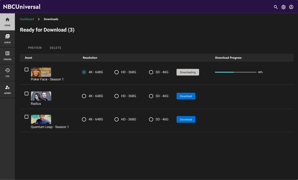This screenshot has width=298, height=180.
Task: Choose 4K - 648G for Radius
Action: click(x=84, y=96)
